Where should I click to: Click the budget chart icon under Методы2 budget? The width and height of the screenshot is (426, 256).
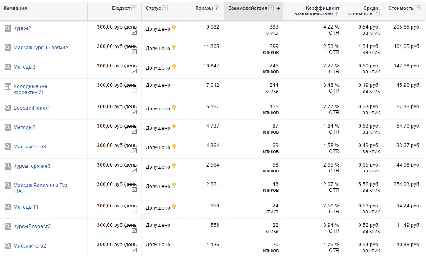pos(134,132)
